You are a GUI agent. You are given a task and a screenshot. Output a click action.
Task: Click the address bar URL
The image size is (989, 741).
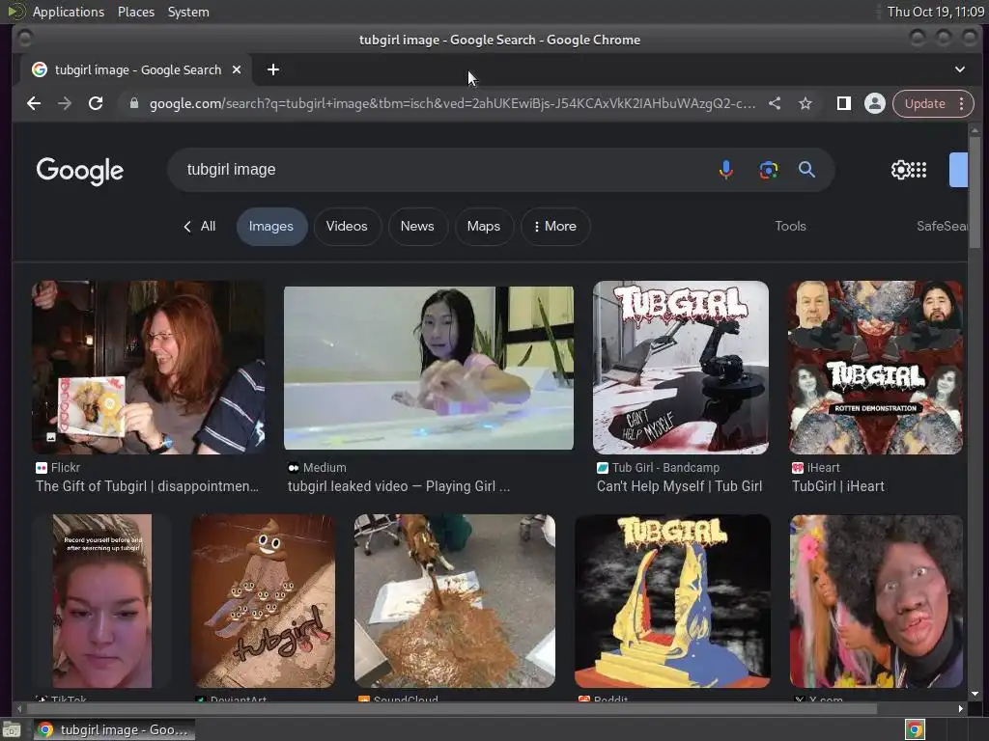pos(452,103)
